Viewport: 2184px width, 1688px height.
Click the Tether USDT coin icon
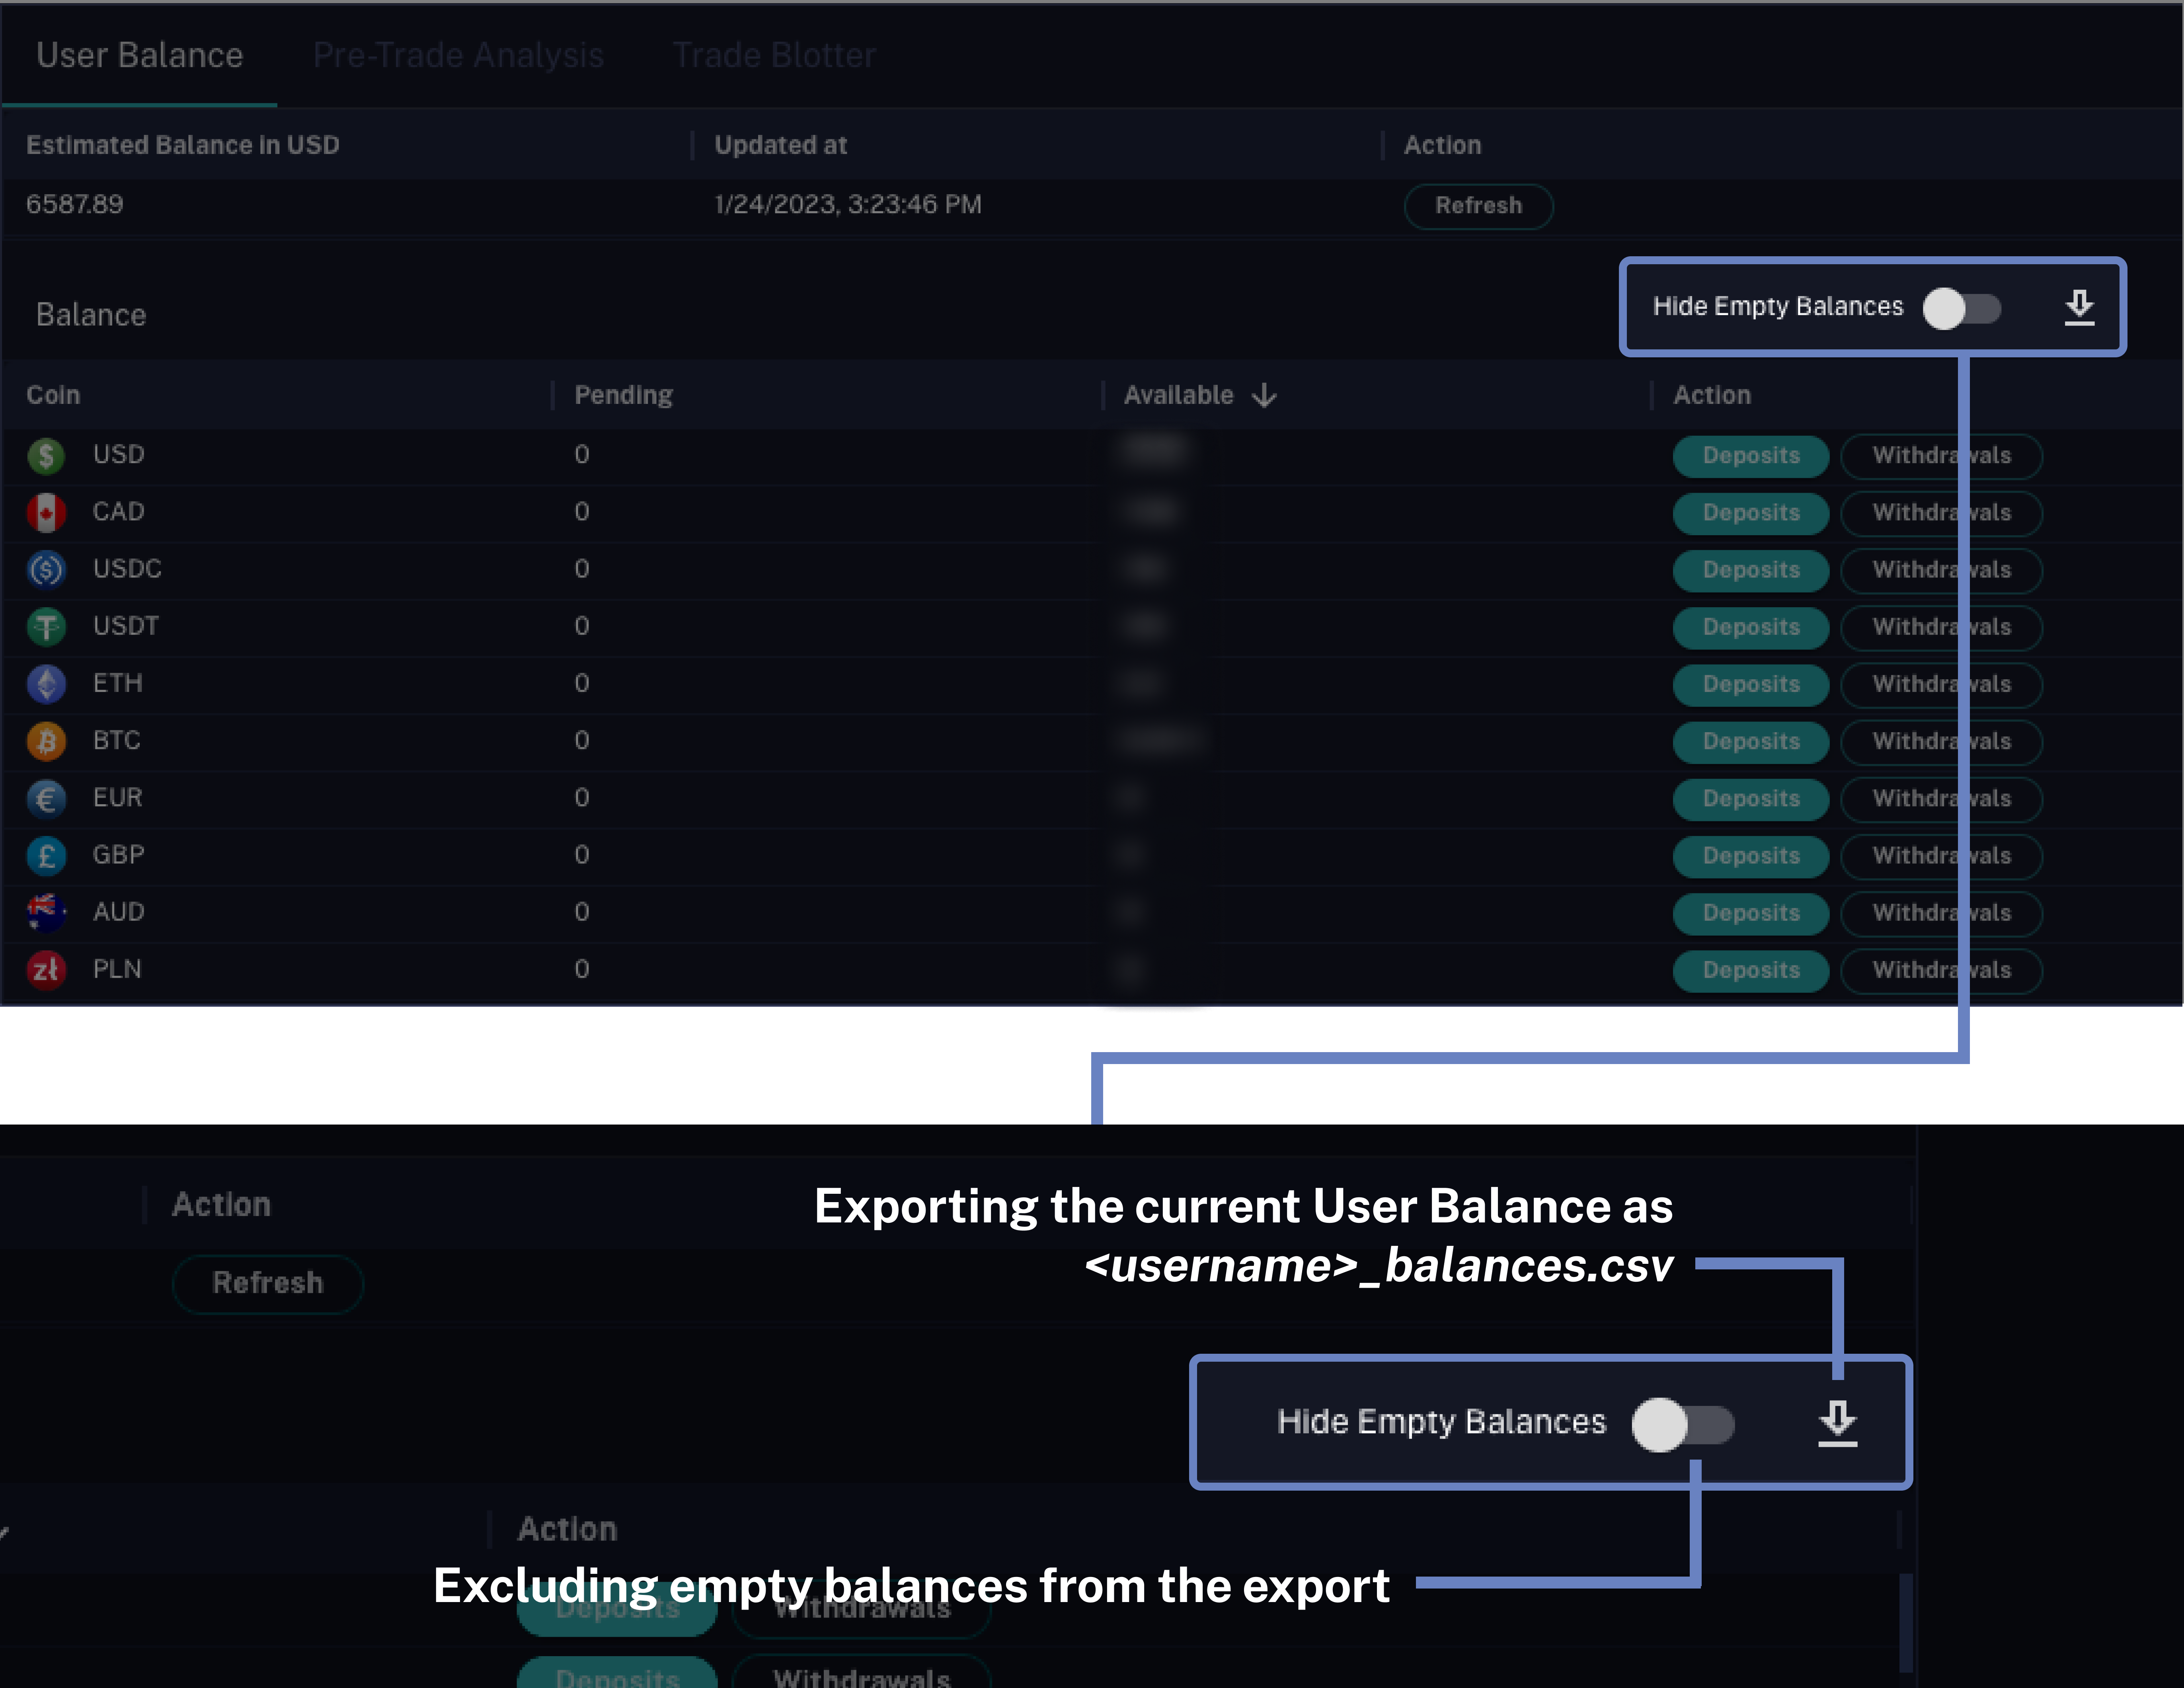click(46, 627)
